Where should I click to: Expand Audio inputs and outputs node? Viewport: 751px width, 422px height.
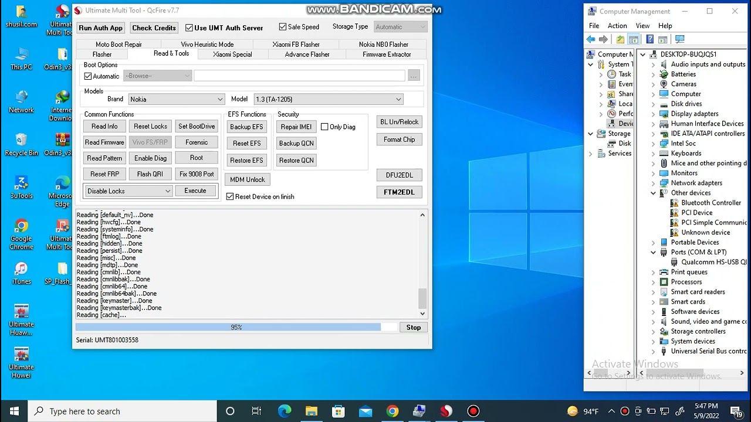(653, 64)
